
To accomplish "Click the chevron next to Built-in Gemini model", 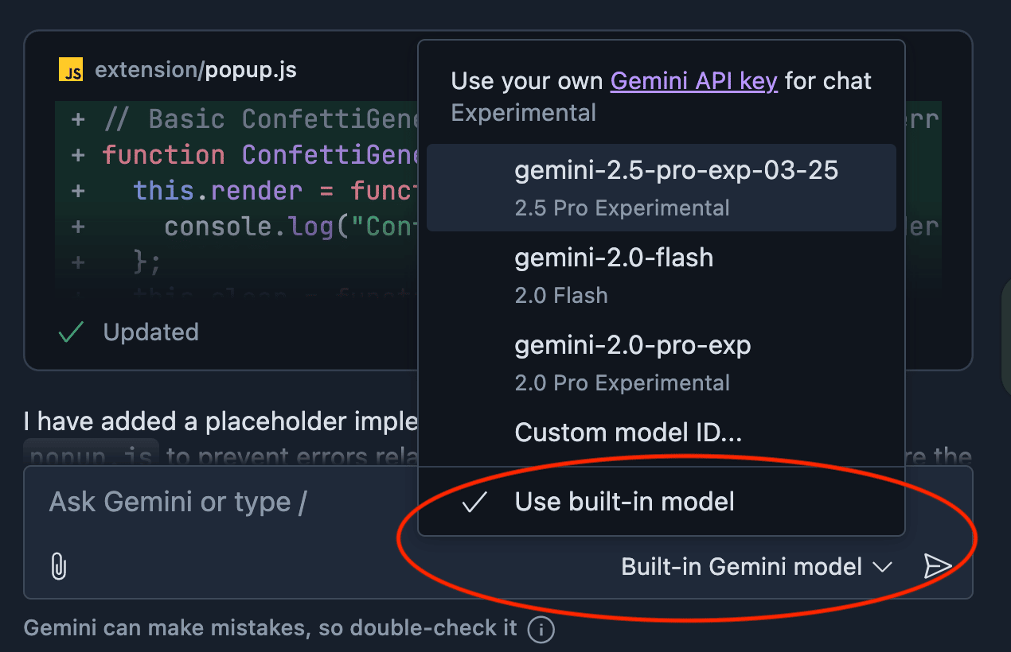I will pos(881,567).
